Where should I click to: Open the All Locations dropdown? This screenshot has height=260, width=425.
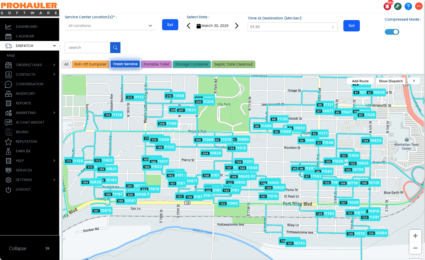(x=110, y=26)
